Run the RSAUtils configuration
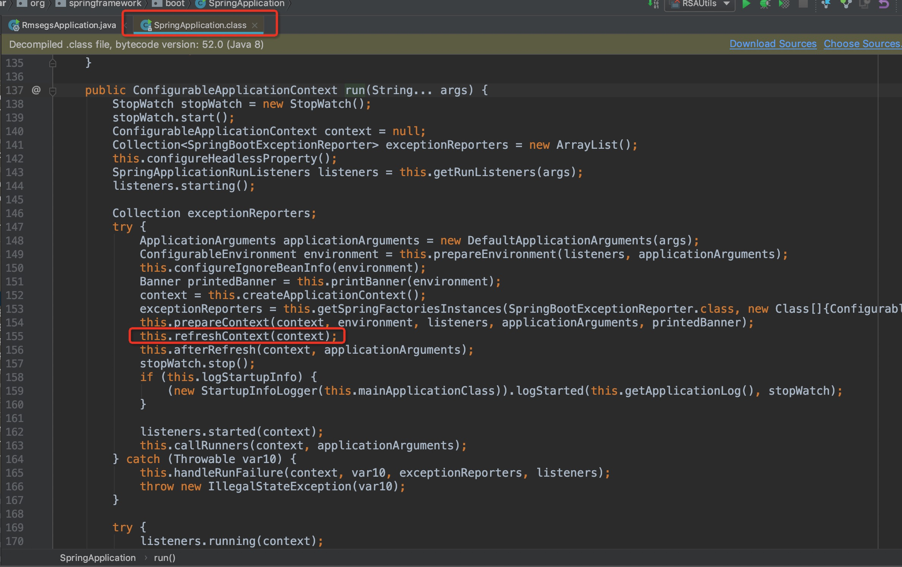 (x=746, y=4)
